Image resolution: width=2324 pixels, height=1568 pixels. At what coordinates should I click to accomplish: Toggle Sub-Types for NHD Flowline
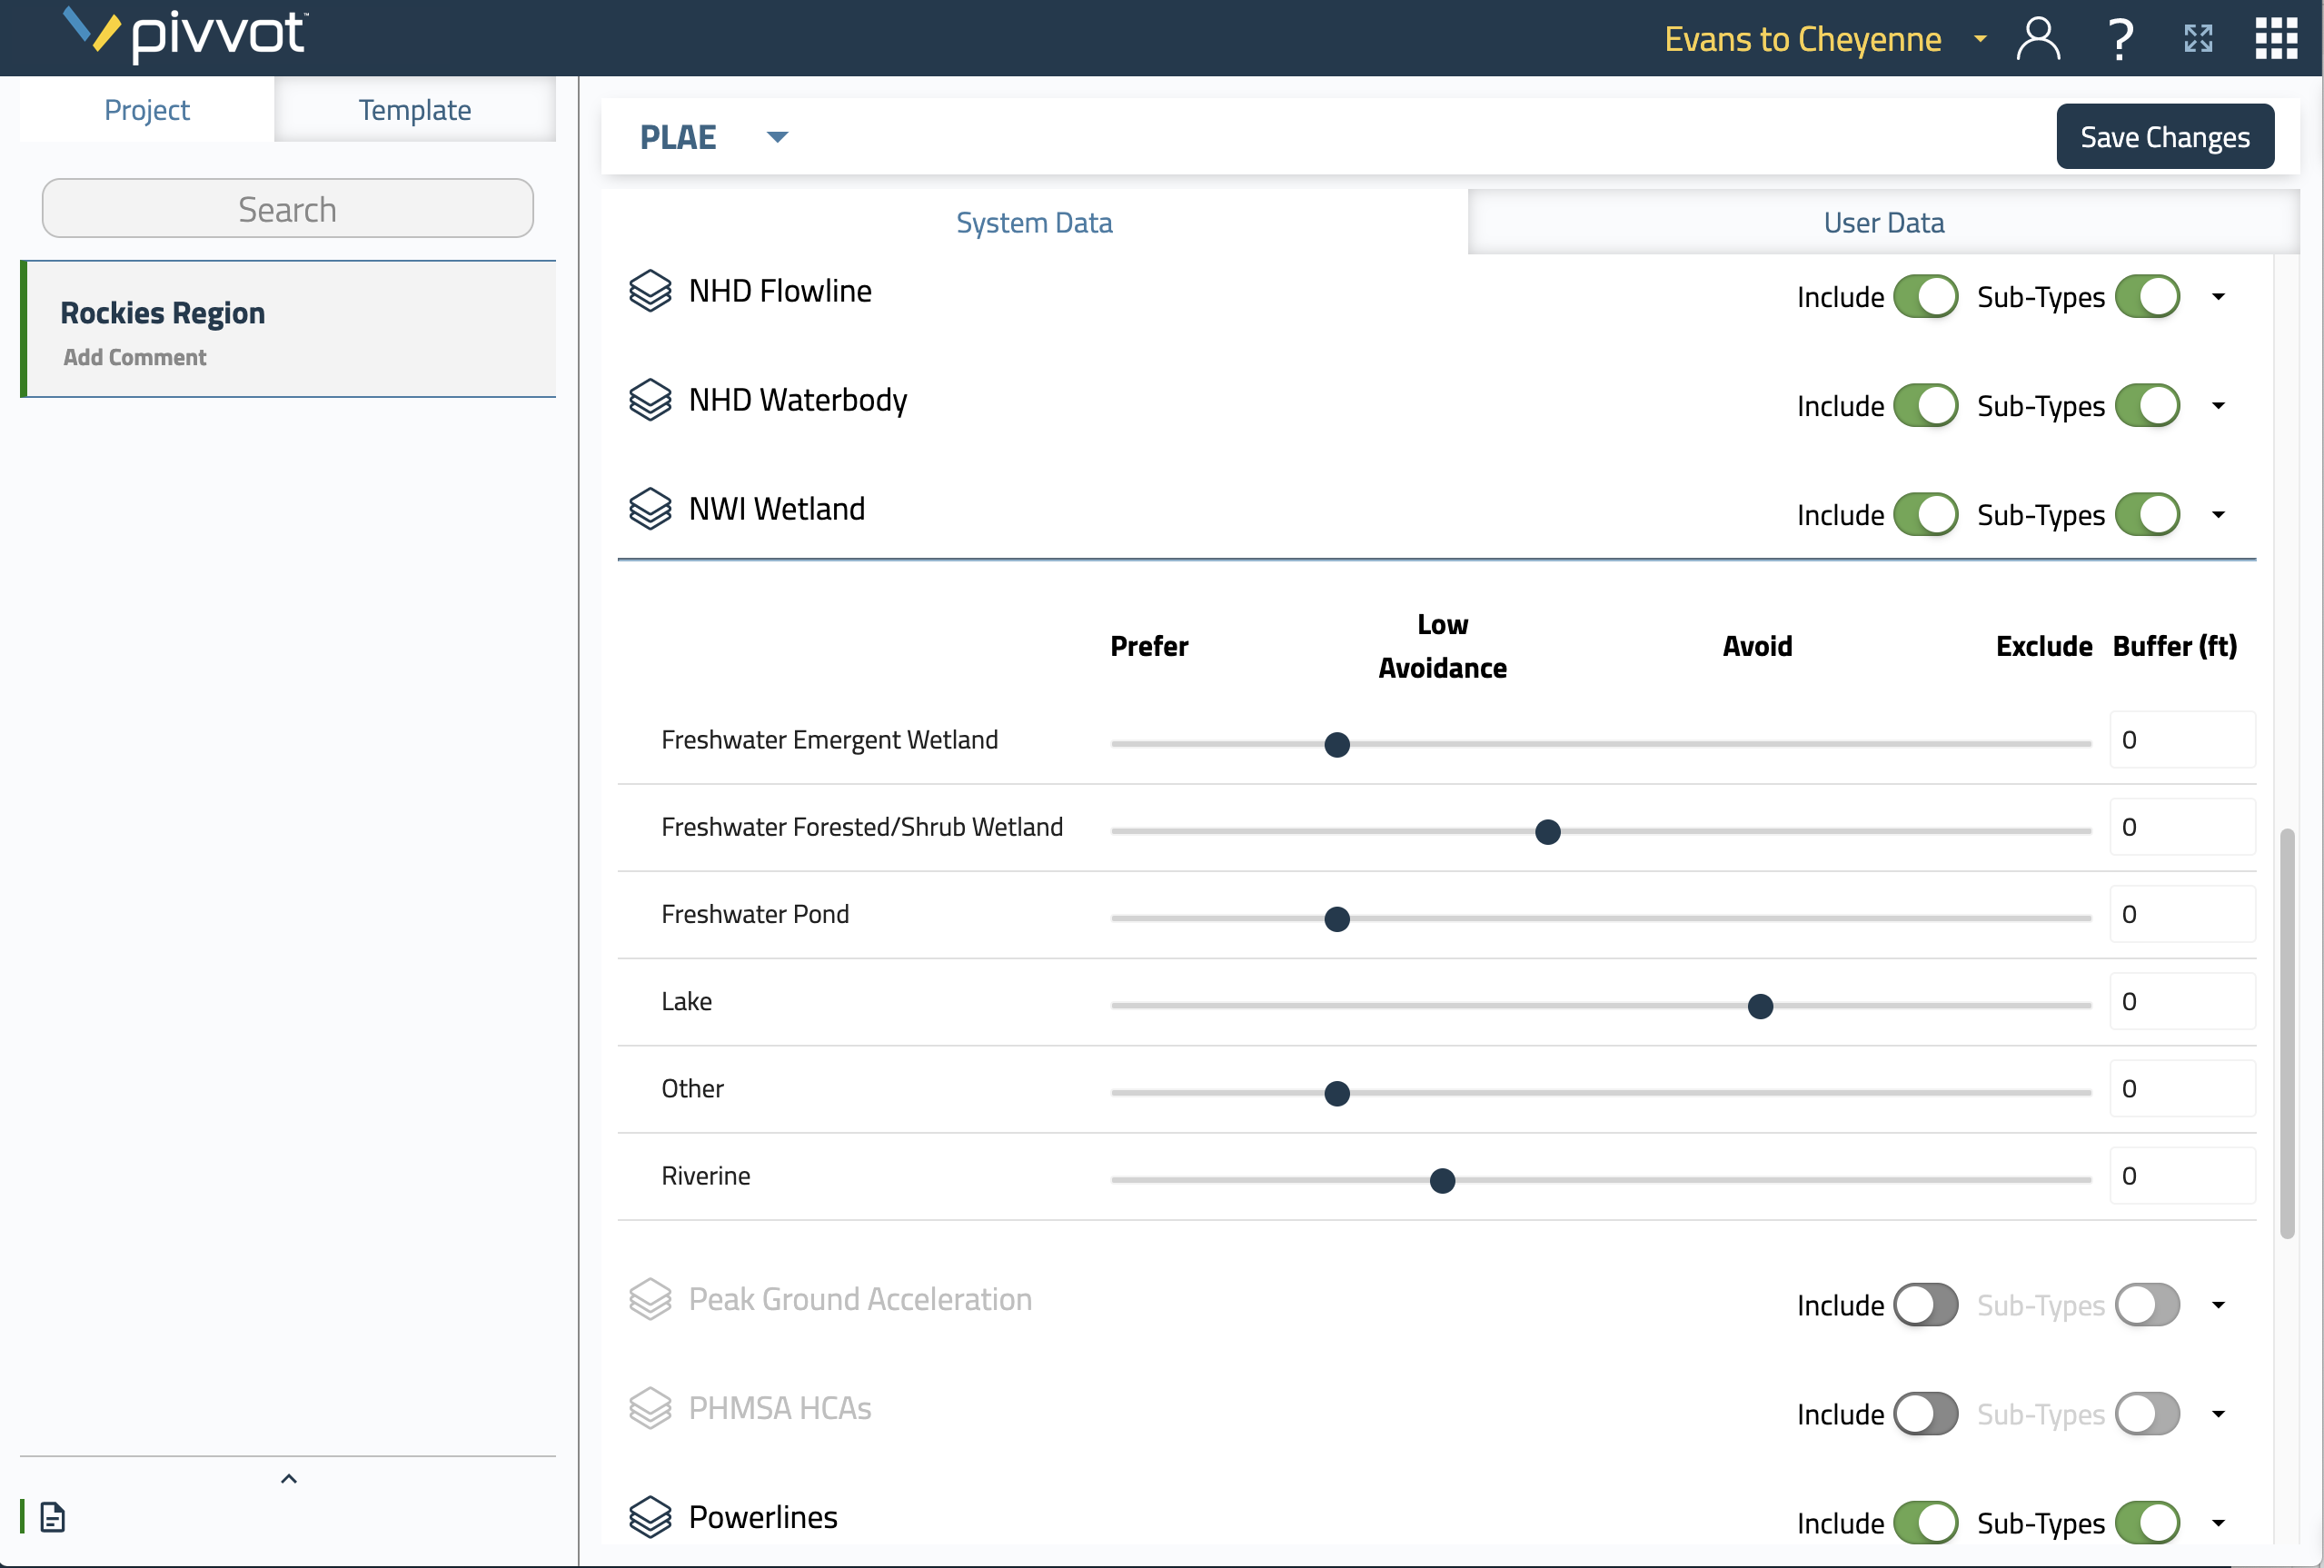coord(2147,297)
